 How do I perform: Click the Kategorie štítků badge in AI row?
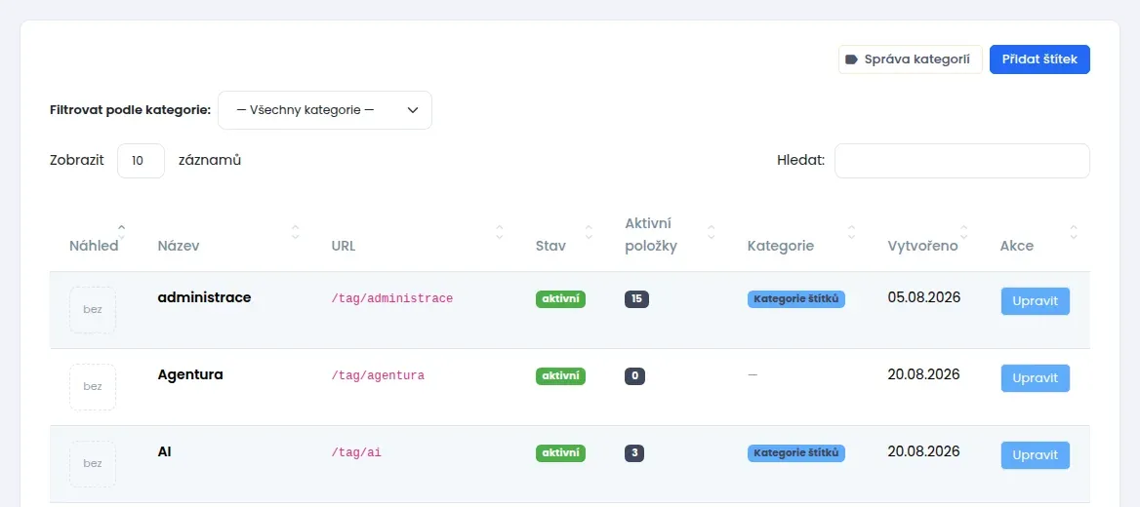point(796,453)
